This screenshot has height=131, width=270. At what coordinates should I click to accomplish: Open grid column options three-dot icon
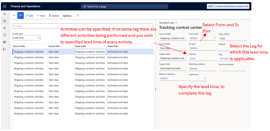click(152, 46)
